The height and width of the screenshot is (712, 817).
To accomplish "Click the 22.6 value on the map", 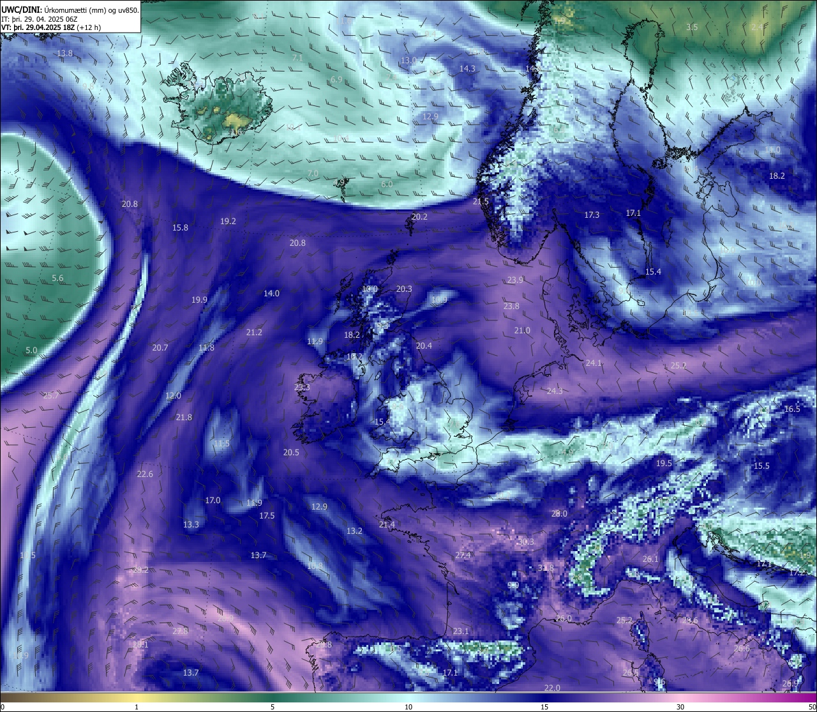I will point(145,474).
